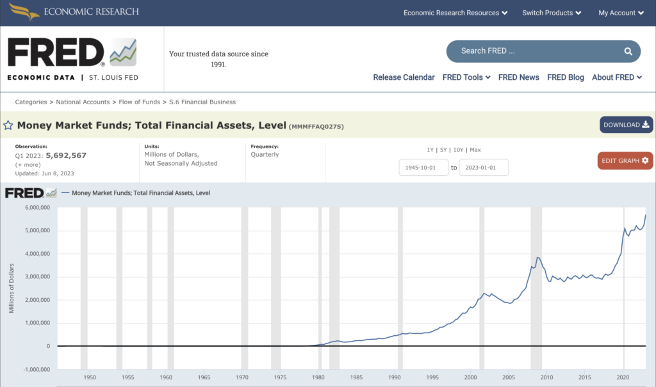This screenshot has height=387, width=656.
Task: Click the 1950 x-axis label
Action: [x=90, y=377]
